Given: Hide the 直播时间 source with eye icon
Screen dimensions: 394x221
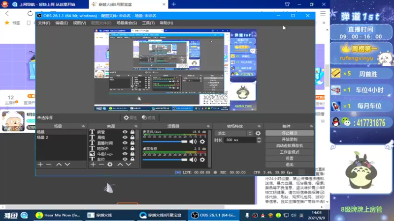Looking at the screenshot, I should (x=125, y=143).
